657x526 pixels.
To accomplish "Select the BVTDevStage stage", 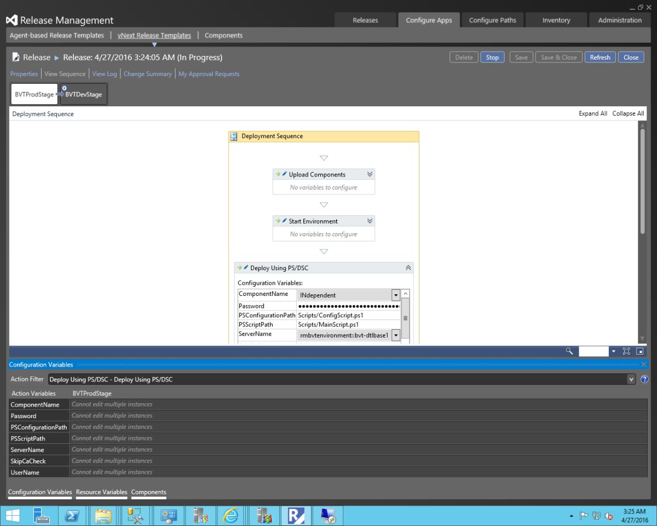I will pyautogui.click(x=84, y=94).
